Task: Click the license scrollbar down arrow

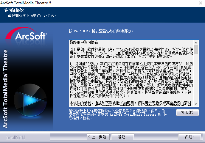Action: pyautogui.click(x=196, y=104)
